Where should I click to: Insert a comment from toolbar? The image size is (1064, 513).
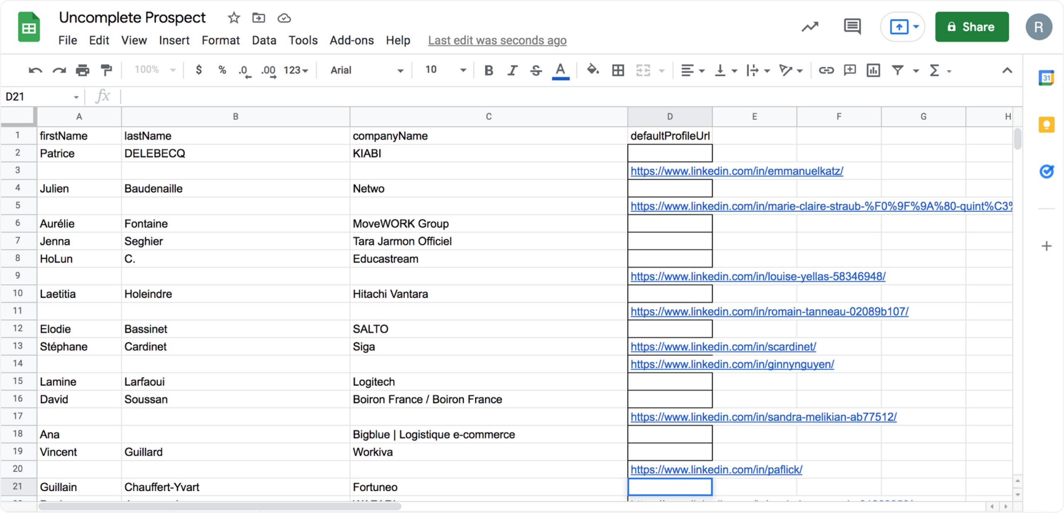[850, 70]
